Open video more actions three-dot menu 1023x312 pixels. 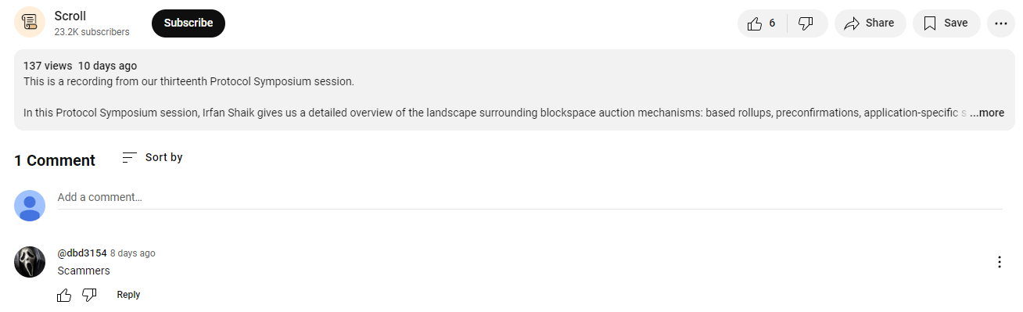(1000, 23)
